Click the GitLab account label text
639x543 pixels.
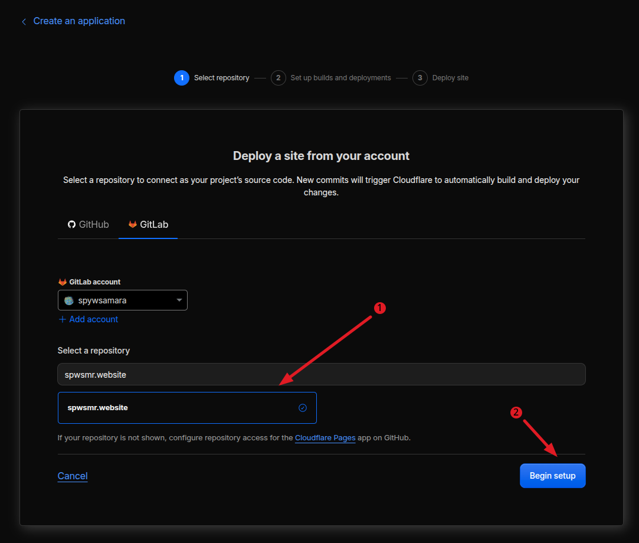pyautogui.click(x=95, y=282)
